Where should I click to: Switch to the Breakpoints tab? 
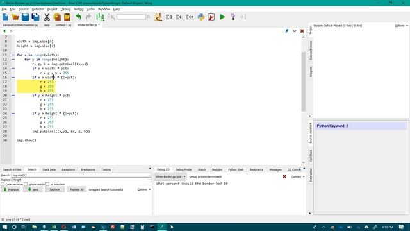point(88,169)
